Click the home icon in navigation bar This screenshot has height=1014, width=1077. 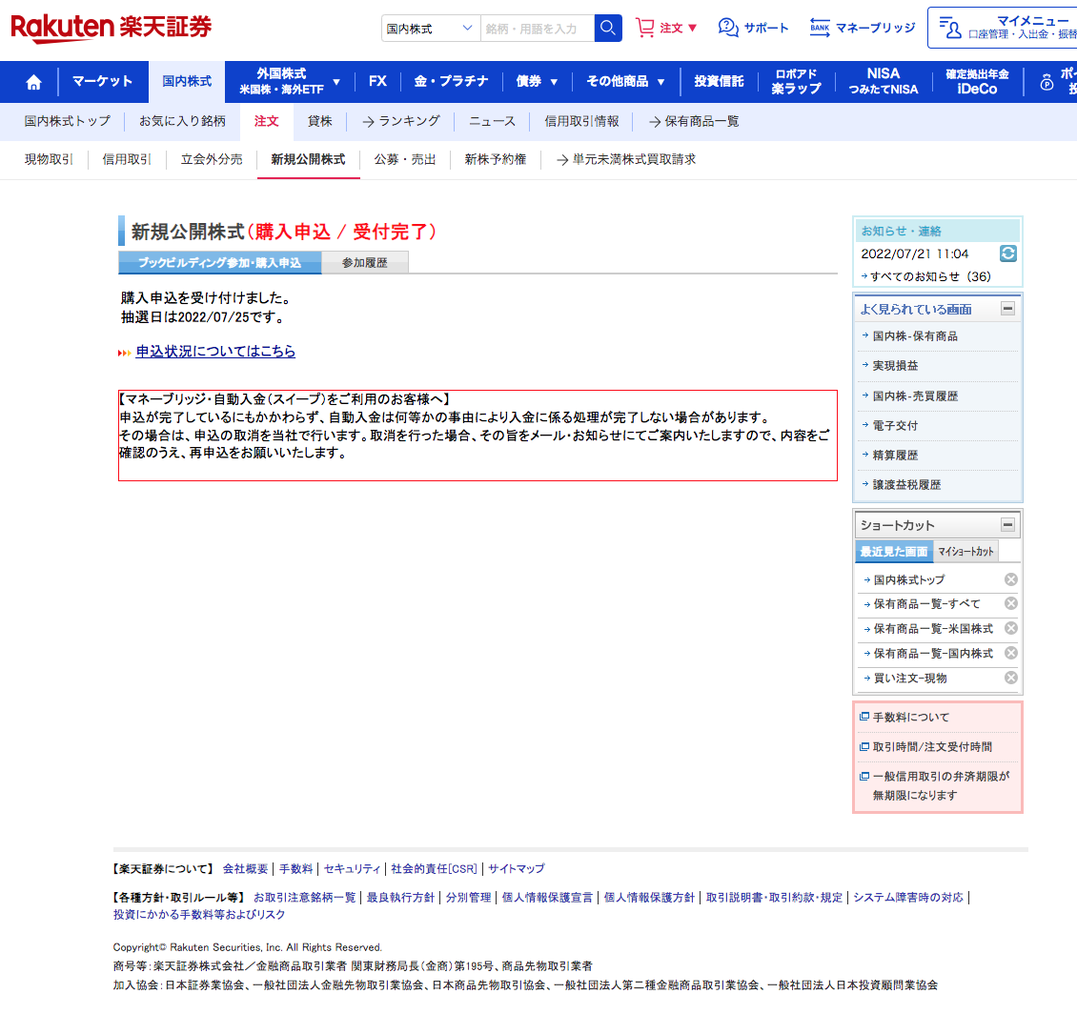point(33,82)
